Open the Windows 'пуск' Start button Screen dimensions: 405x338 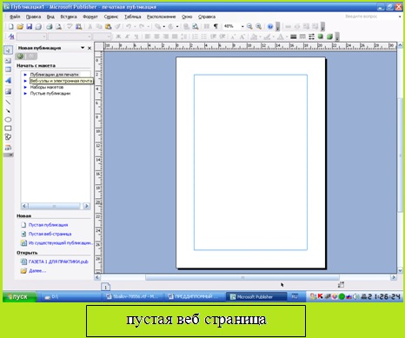[x=20, y=296]
